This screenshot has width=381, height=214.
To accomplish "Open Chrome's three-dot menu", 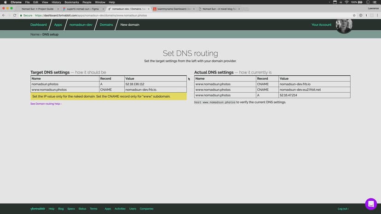I will [x=377, y=15].
